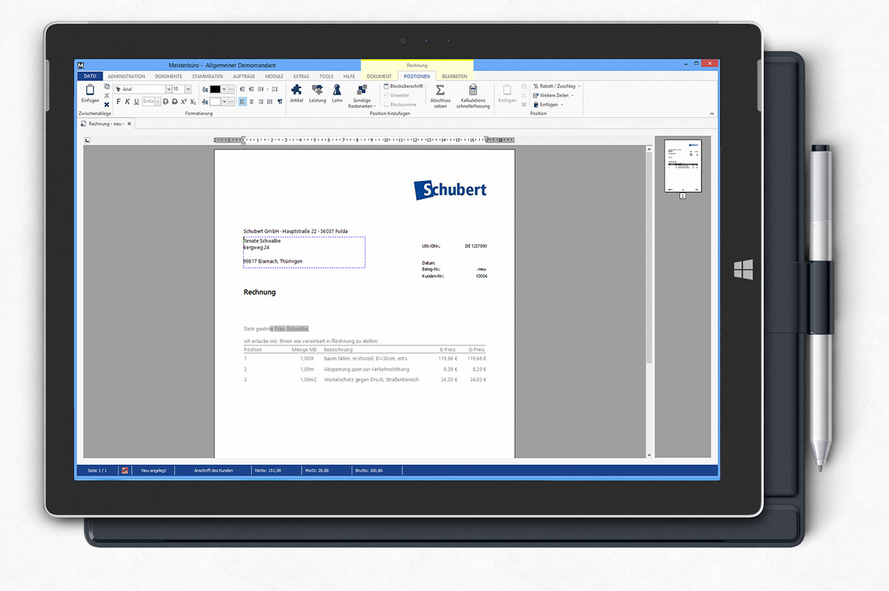This screenshot has width=889, height=591.
Task: Toggle paragraph marks pilcrow icon
Action: tap(280, 102)
